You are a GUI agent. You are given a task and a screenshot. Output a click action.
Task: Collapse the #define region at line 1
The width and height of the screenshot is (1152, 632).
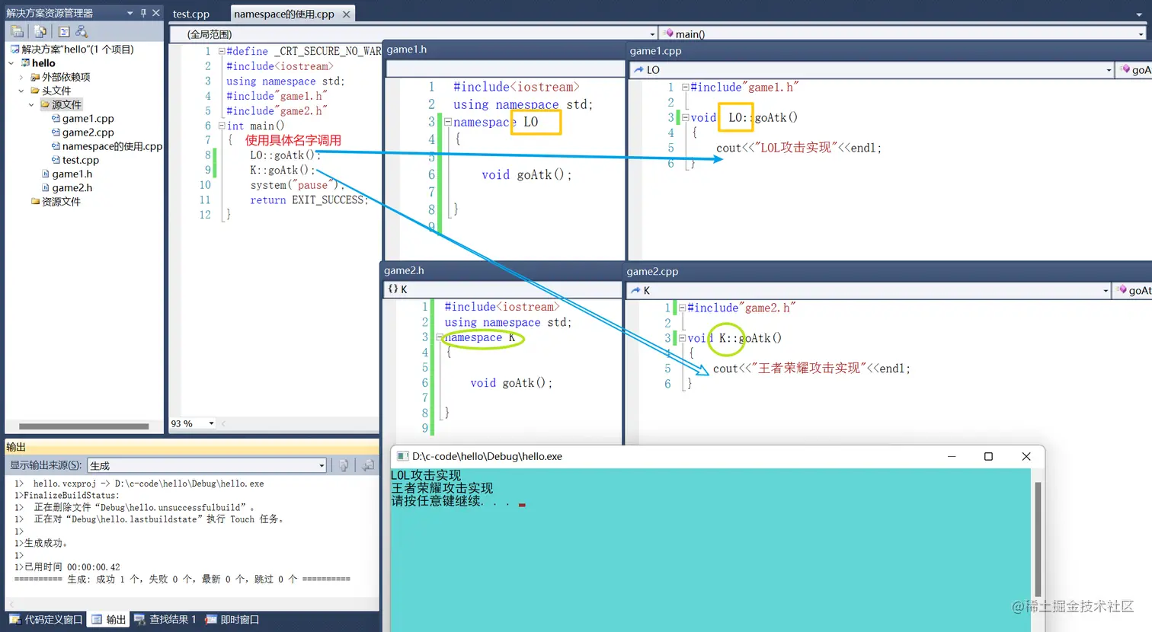click(x=221, y=52)
